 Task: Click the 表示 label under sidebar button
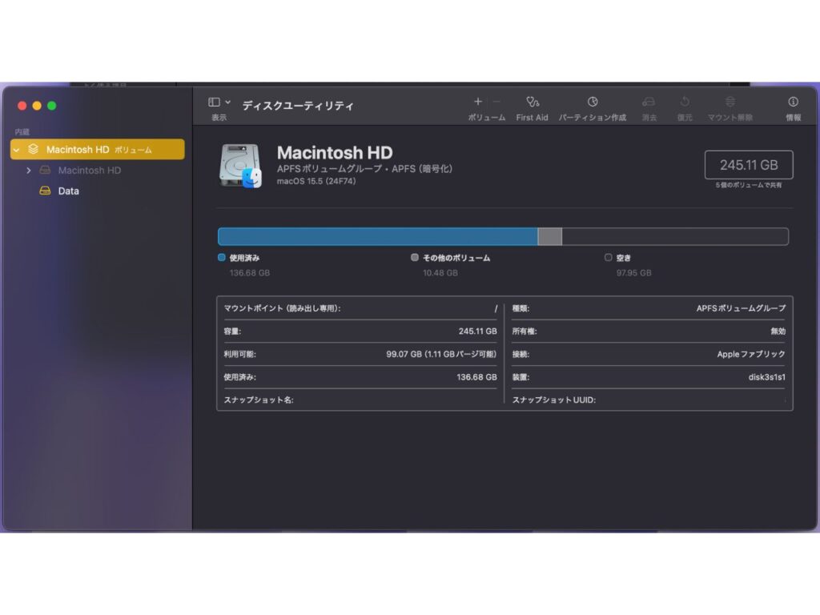(x=219, y=118)
